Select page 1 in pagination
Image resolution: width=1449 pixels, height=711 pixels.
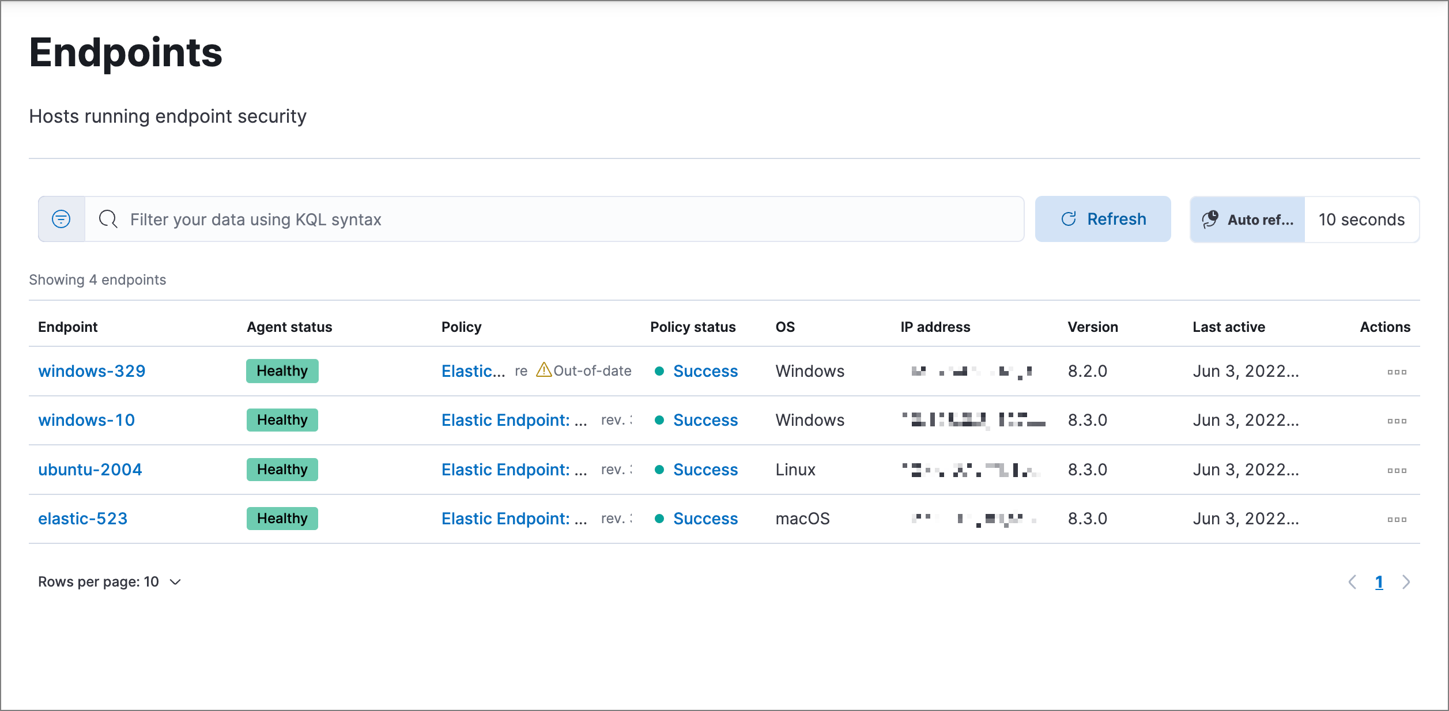pyautogui.click(x=1379, y=582)
